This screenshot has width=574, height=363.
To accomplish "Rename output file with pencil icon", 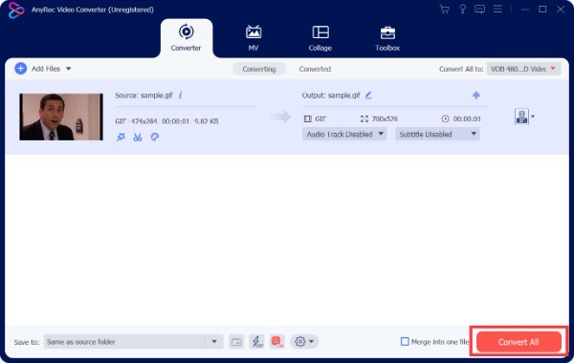I will click(x=368, y=95).
